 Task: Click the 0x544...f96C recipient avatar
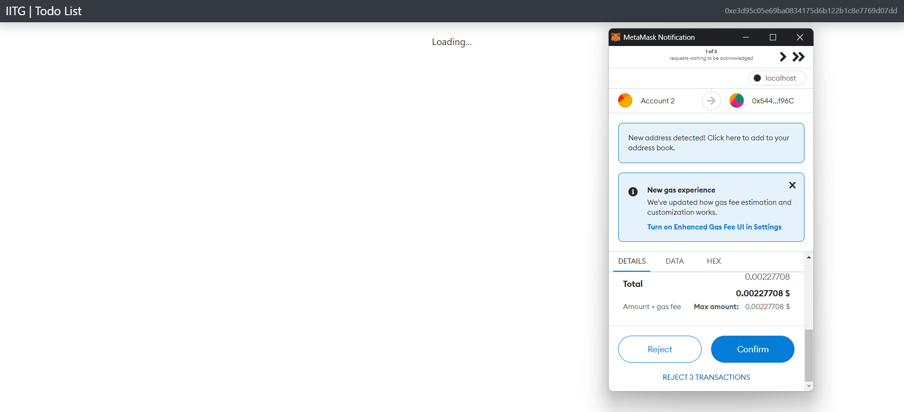point(737,101)
